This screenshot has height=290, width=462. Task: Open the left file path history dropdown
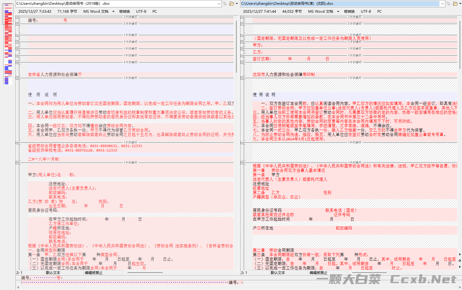[219, 4]
